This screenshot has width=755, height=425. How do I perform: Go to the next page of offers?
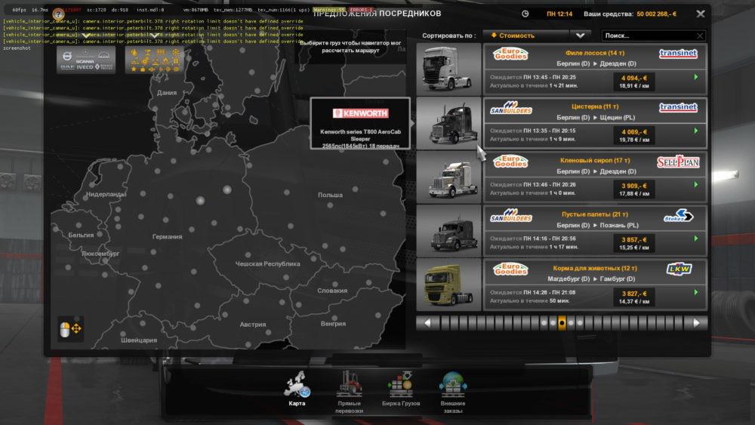click(697, 322)
